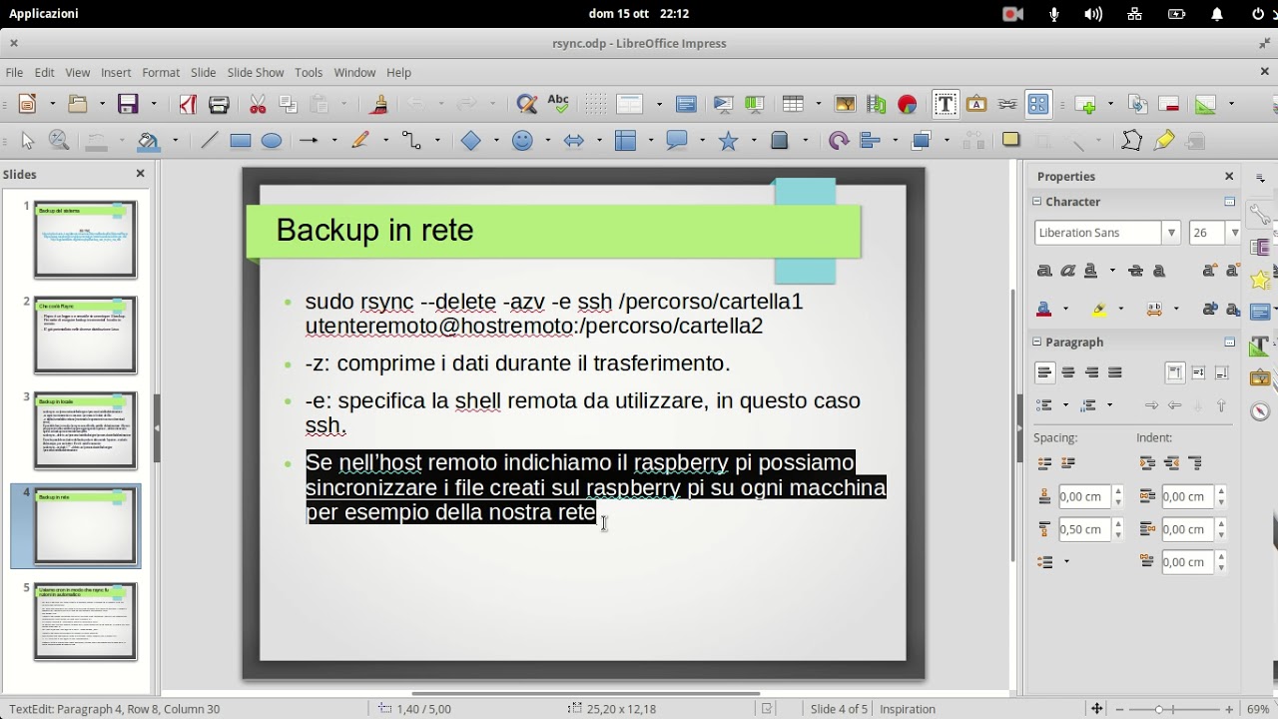Cut selection with the scissors icon
This screenshot has width=1278, height=719.
[x=258, y=104]
